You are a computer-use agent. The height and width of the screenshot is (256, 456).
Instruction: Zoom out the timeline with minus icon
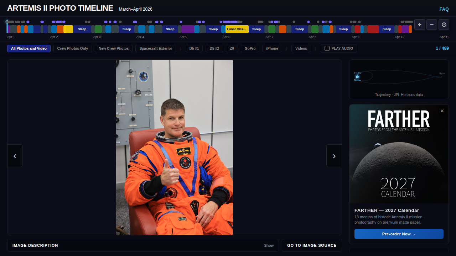tap(432, 25)
